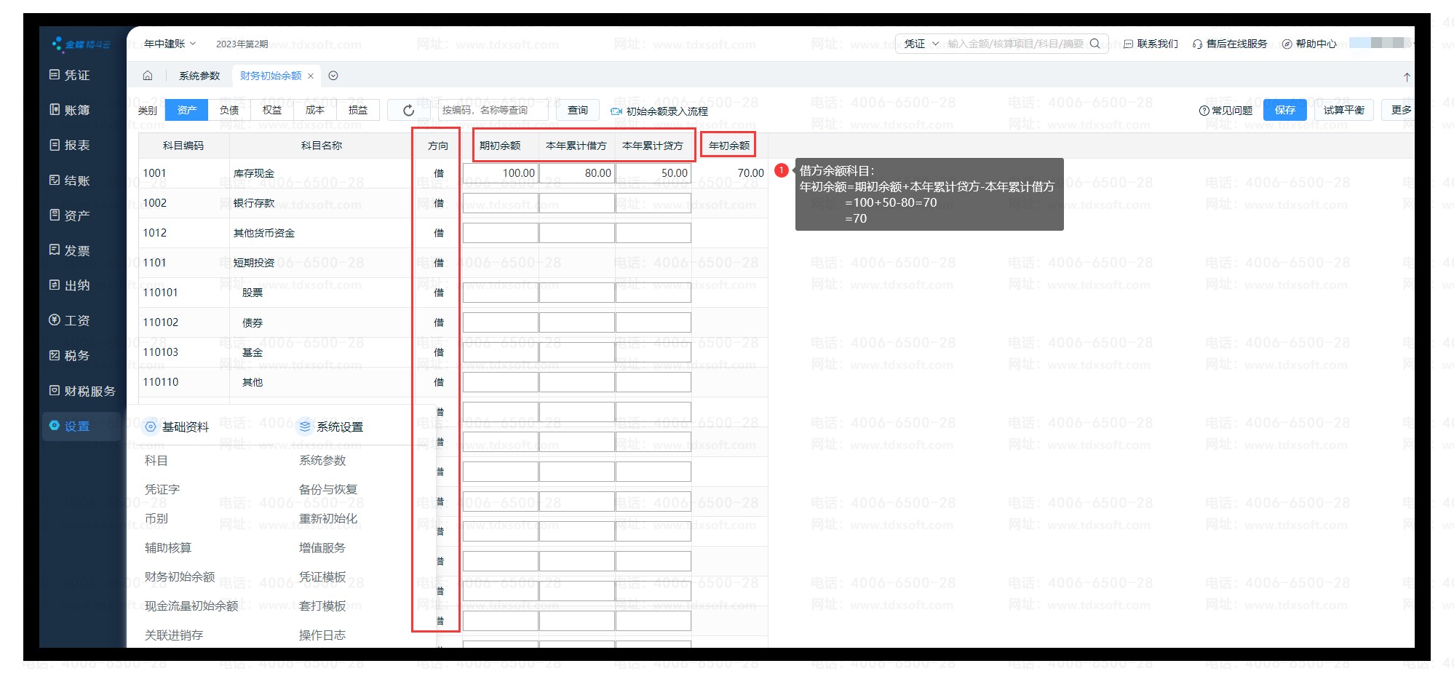Select the 损益 category tab
The height and width of the screenshot is (674, 1454).
point(358,110)
